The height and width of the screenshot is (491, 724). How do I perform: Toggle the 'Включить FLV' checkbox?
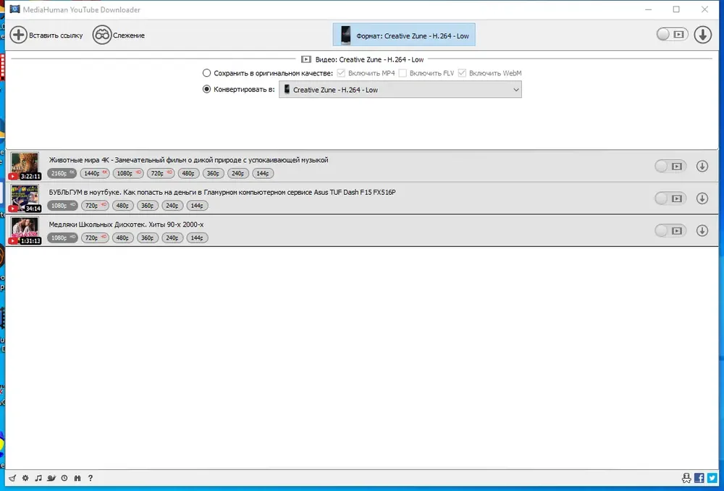click(x=403, y=73)
